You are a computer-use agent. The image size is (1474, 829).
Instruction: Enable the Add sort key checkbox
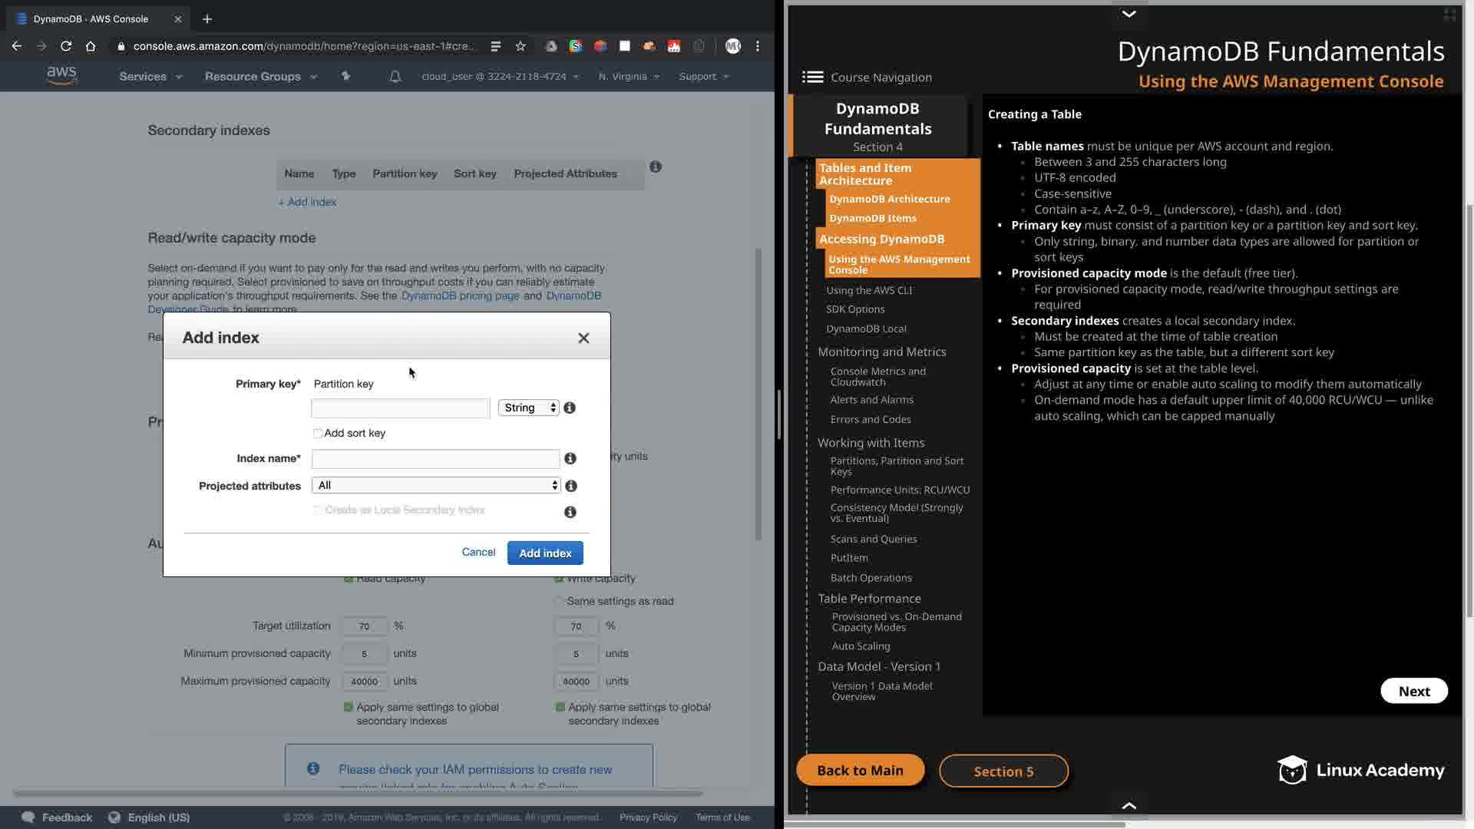[x=318, y=434]
